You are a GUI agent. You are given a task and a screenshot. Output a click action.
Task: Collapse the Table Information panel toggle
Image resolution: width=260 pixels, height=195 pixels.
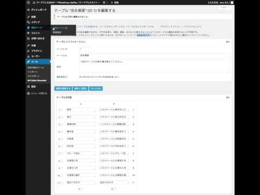pyautogui.click(x=228, y=42)
